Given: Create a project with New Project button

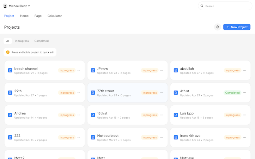Looking at the screenshot, I should [x=237, y=27].
